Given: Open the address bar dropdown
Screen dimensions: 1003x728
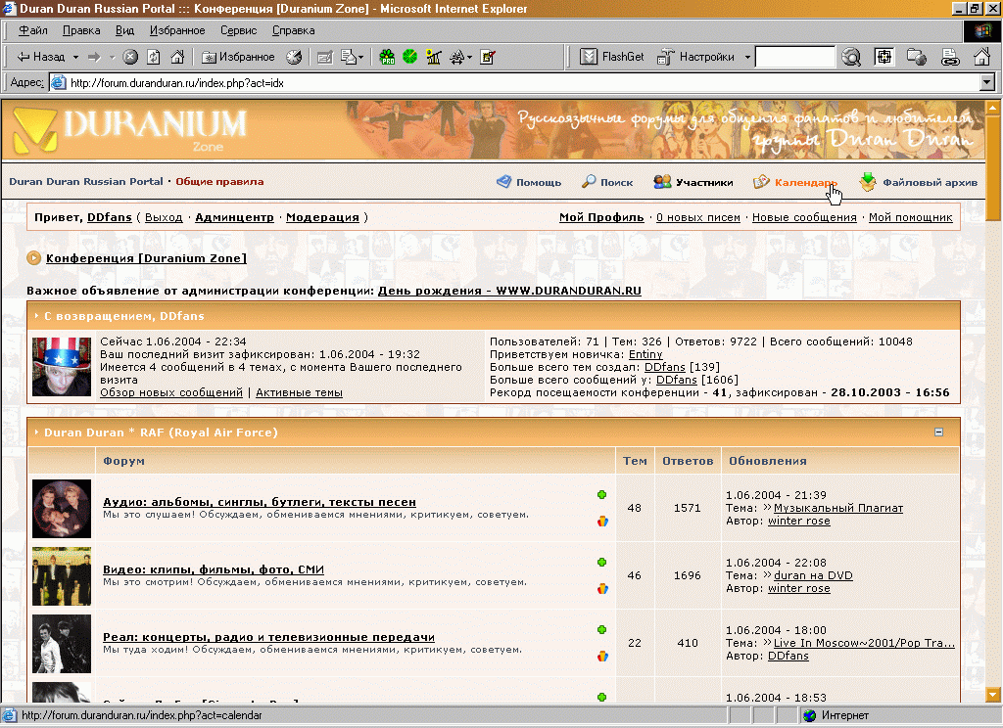Looking at the screenshot, I should [x=987, y=83].
